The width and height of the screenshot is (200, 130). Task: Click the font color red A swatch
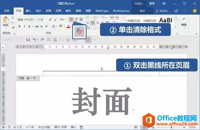click(x=68, y=26)
